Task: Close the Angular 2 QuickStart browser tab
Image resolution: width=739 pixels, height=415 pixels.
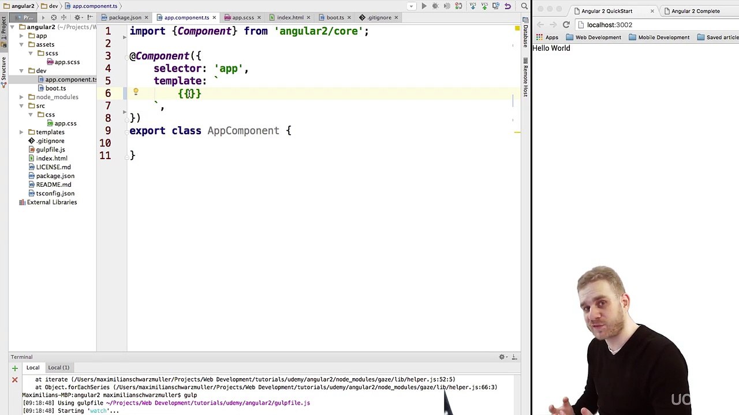Action: tap(652, 11)
